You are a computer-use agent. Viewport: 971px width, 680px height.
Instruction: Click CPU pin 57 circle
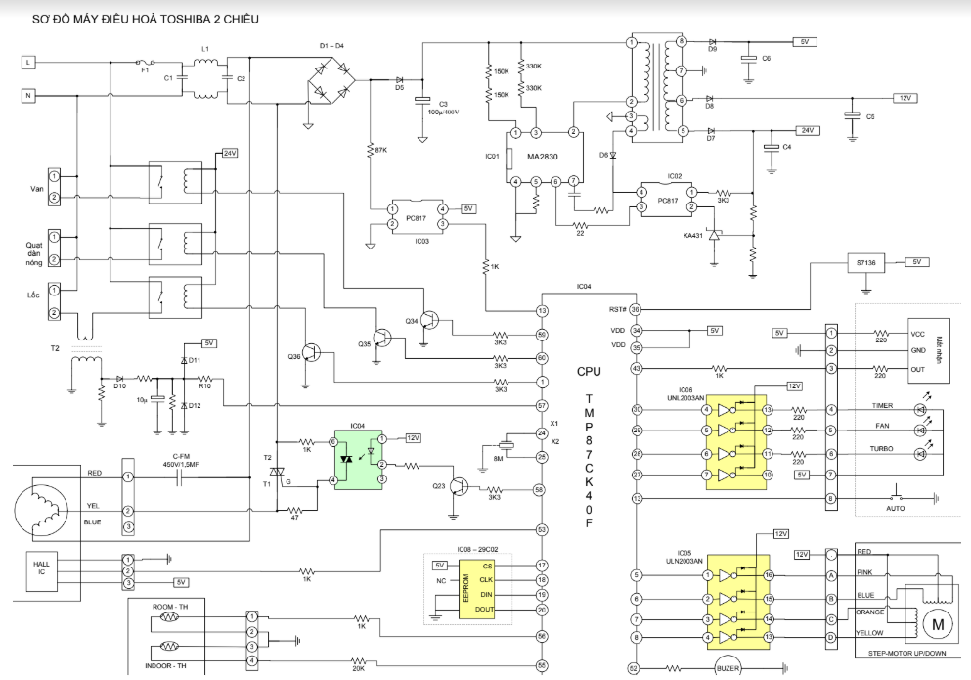pos(543,407)
